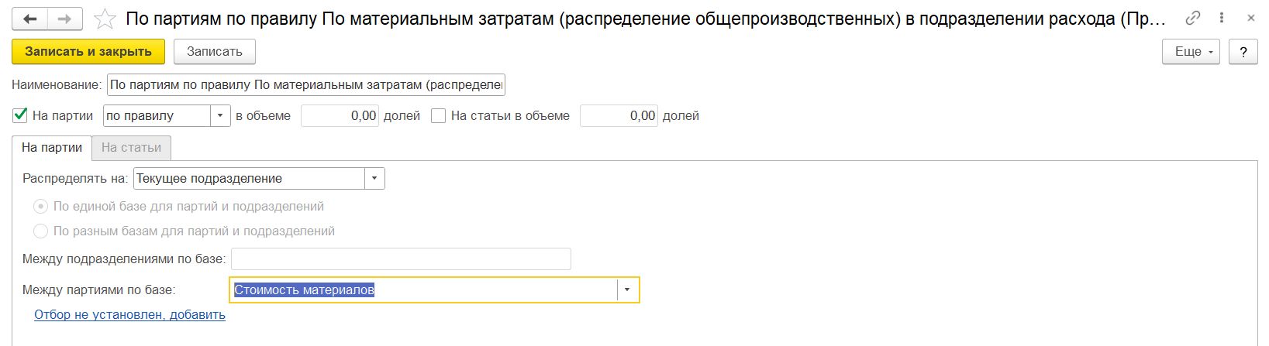This screenshot has width=1269, height=346.
Task: Select the 'На партии' tab
Action: (x=52, y=147)
